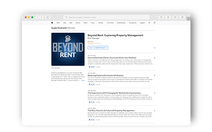Click the browser forward arrow
The width and height of the screenshot is (212, 132).
[41, 17]
